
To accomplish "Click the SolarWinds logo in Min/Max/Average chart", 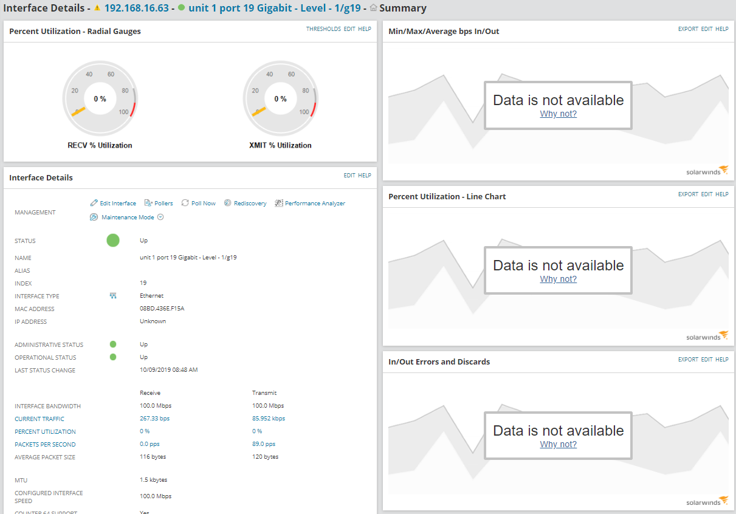I will click(x=707, y=171).
